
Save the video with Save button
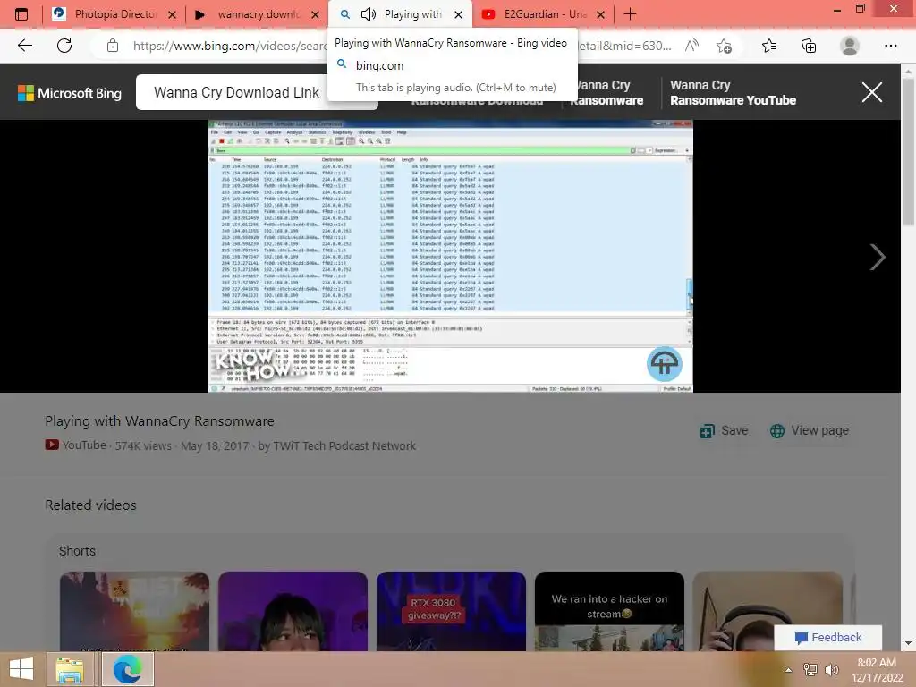(x=724, y=430)
